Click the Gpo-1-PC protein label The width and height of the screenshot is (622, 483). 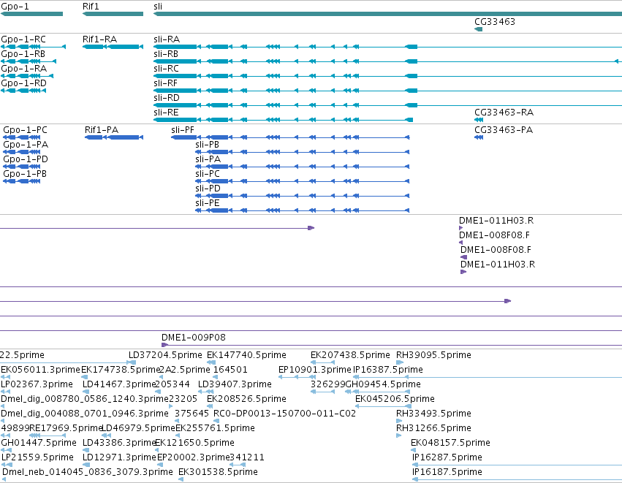pos(25,130)
